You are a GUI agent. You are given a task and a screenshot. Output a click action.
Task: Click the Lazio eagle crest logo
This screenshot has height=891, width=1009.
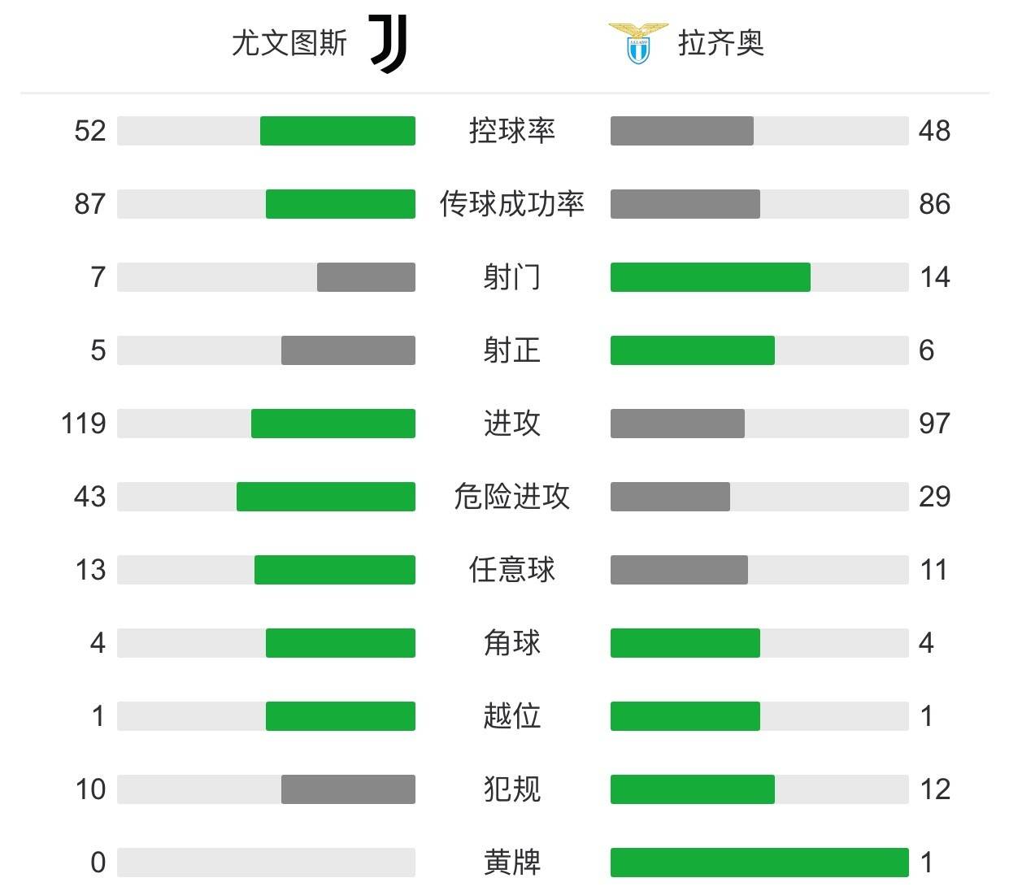pyautogui.click(x=638, y=43)
